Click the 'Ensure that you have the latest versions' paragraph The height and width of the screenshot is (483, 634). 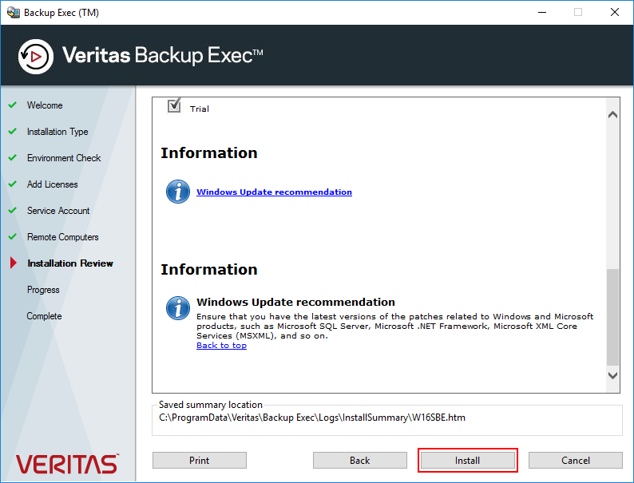point(395,327)
